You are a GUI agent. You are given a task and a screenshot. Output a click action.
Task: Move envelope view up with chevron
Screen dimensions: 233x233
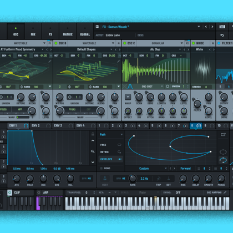(93, 140)
